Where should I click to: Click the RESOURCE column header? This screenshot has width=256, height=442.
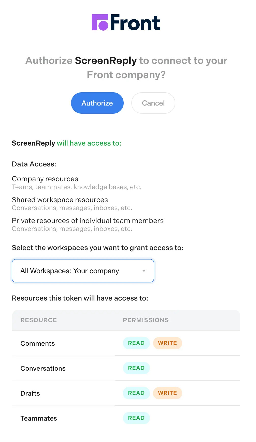click(38, 320)
